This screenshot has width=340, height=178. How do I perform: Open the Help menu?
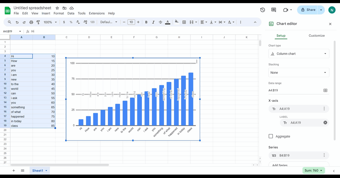click(x=111, y=13)
